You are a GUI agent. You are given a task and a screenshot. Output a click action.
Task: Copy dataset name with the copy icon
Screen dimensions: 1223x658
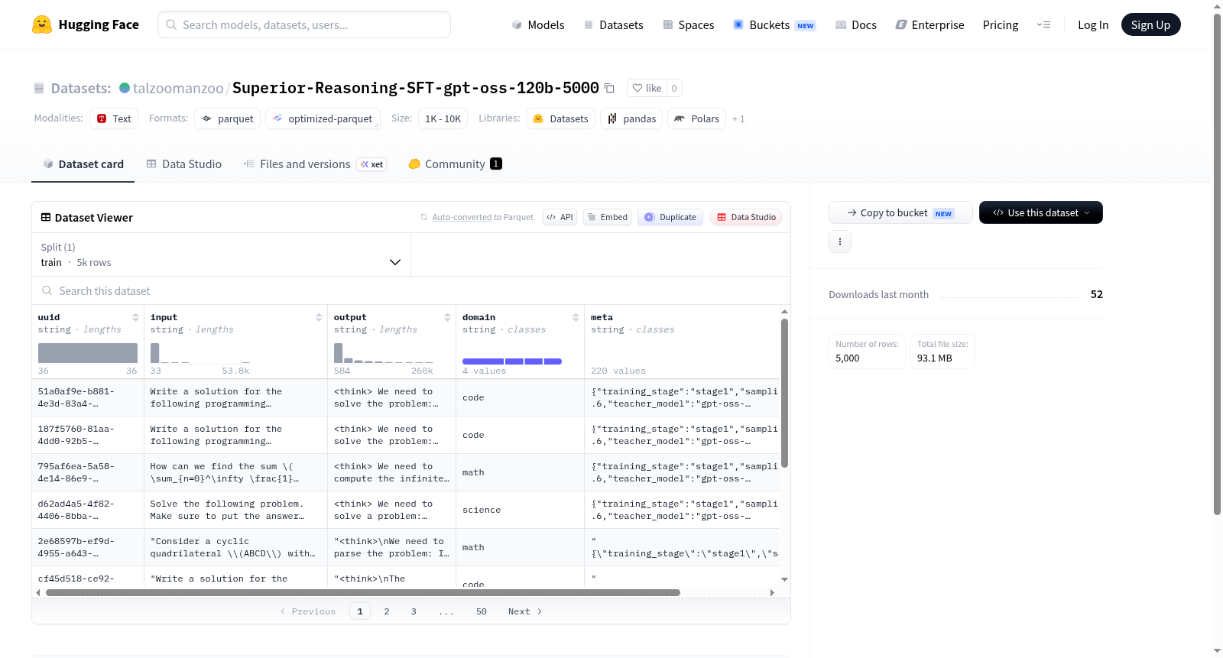pos(609,88)
